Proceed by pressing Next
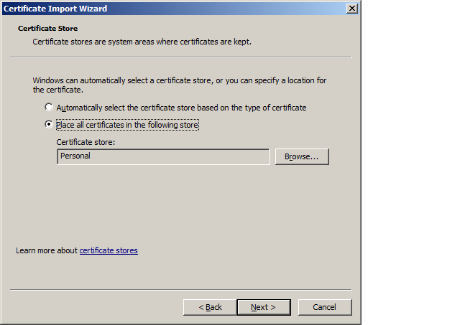465x325 pixels. tap(264, 307)
